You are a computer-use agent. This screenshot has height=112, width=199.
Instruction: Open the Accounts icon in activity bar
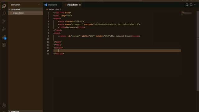click(x=4, y=105)
